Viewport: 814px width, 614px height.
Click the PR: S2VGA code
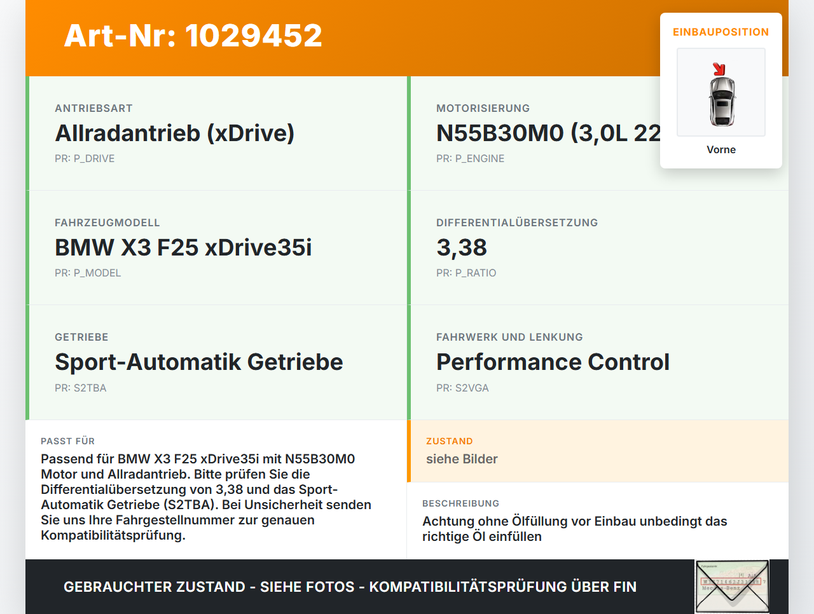(x=462, y=388)
